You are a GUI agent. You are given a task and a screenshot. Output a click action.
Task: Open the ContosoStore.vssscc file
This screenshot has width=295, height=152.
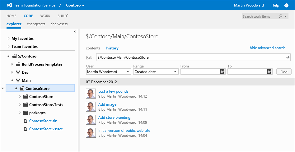[x=46, y=129]
